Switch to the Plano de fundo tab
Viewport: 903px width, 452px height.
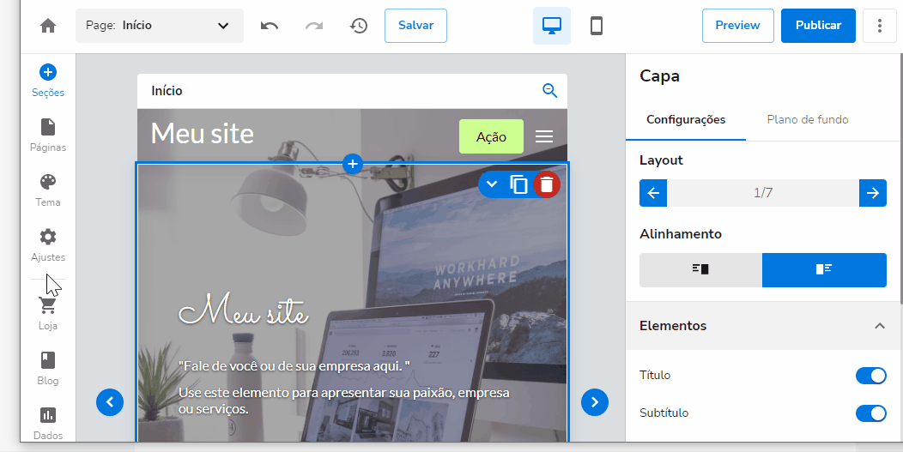pyautogui.click(x=808, y=120)
